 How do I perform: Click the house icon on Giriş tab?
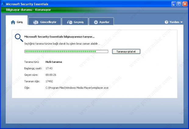(13, 22)
